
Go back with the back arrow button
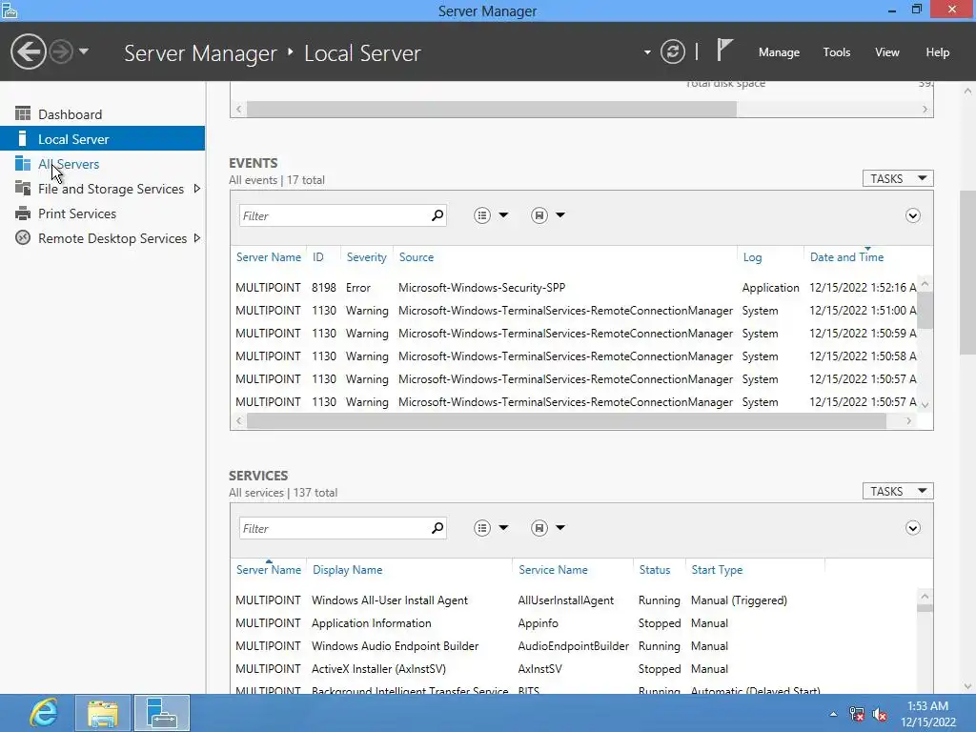[x=28, y=51]
